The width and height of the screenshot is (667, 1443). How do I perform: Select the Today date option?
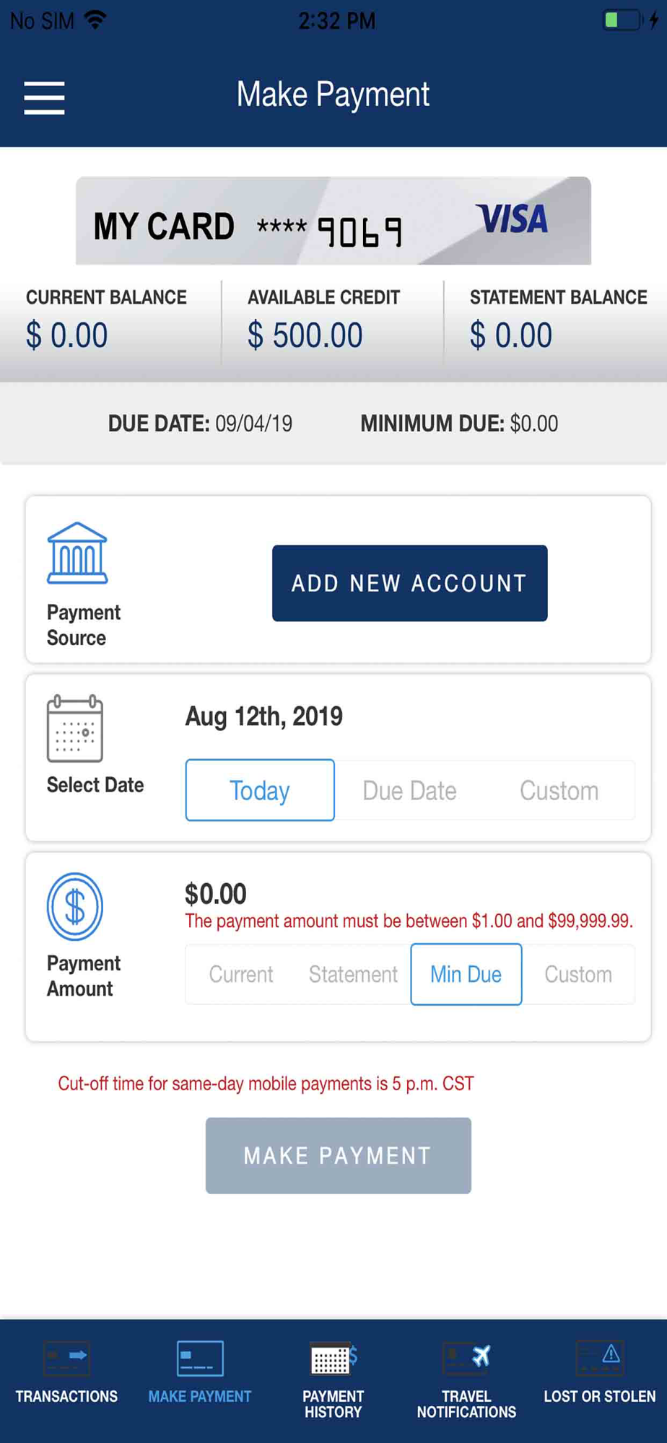click(x=260, y=790)
